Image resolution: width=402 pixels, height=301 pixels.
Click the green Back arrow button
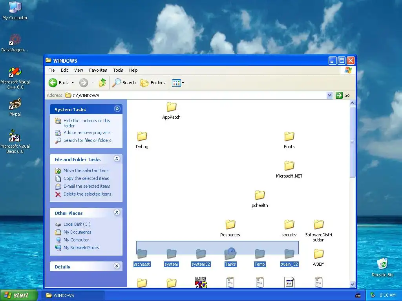53,83
